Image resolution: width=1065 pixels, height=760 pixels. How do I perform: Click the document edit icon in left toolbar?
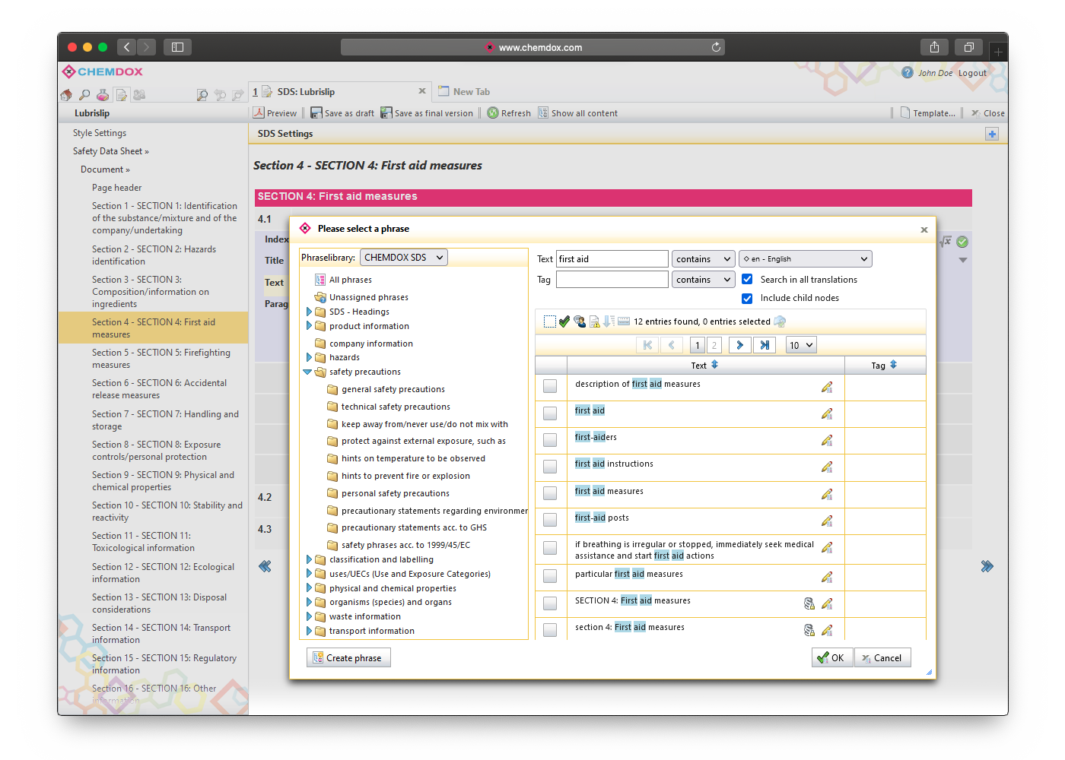click(121, 95)
